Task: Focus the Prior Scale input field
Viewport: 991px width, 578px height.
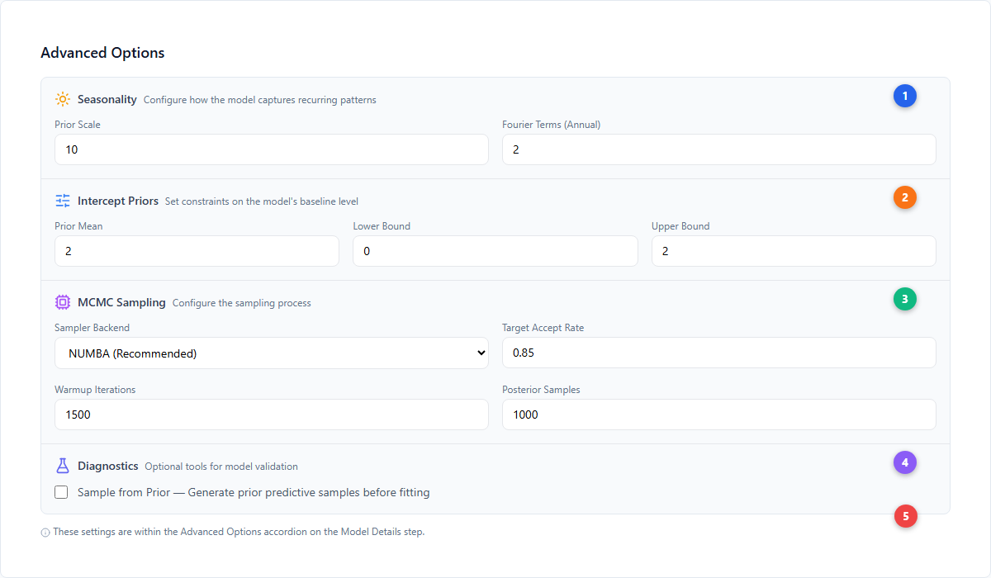Action: (x=272, y=149)
